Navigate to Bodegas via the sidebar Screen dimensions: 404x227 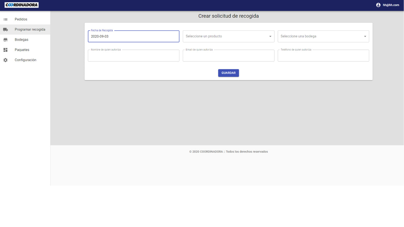[21, 39]
